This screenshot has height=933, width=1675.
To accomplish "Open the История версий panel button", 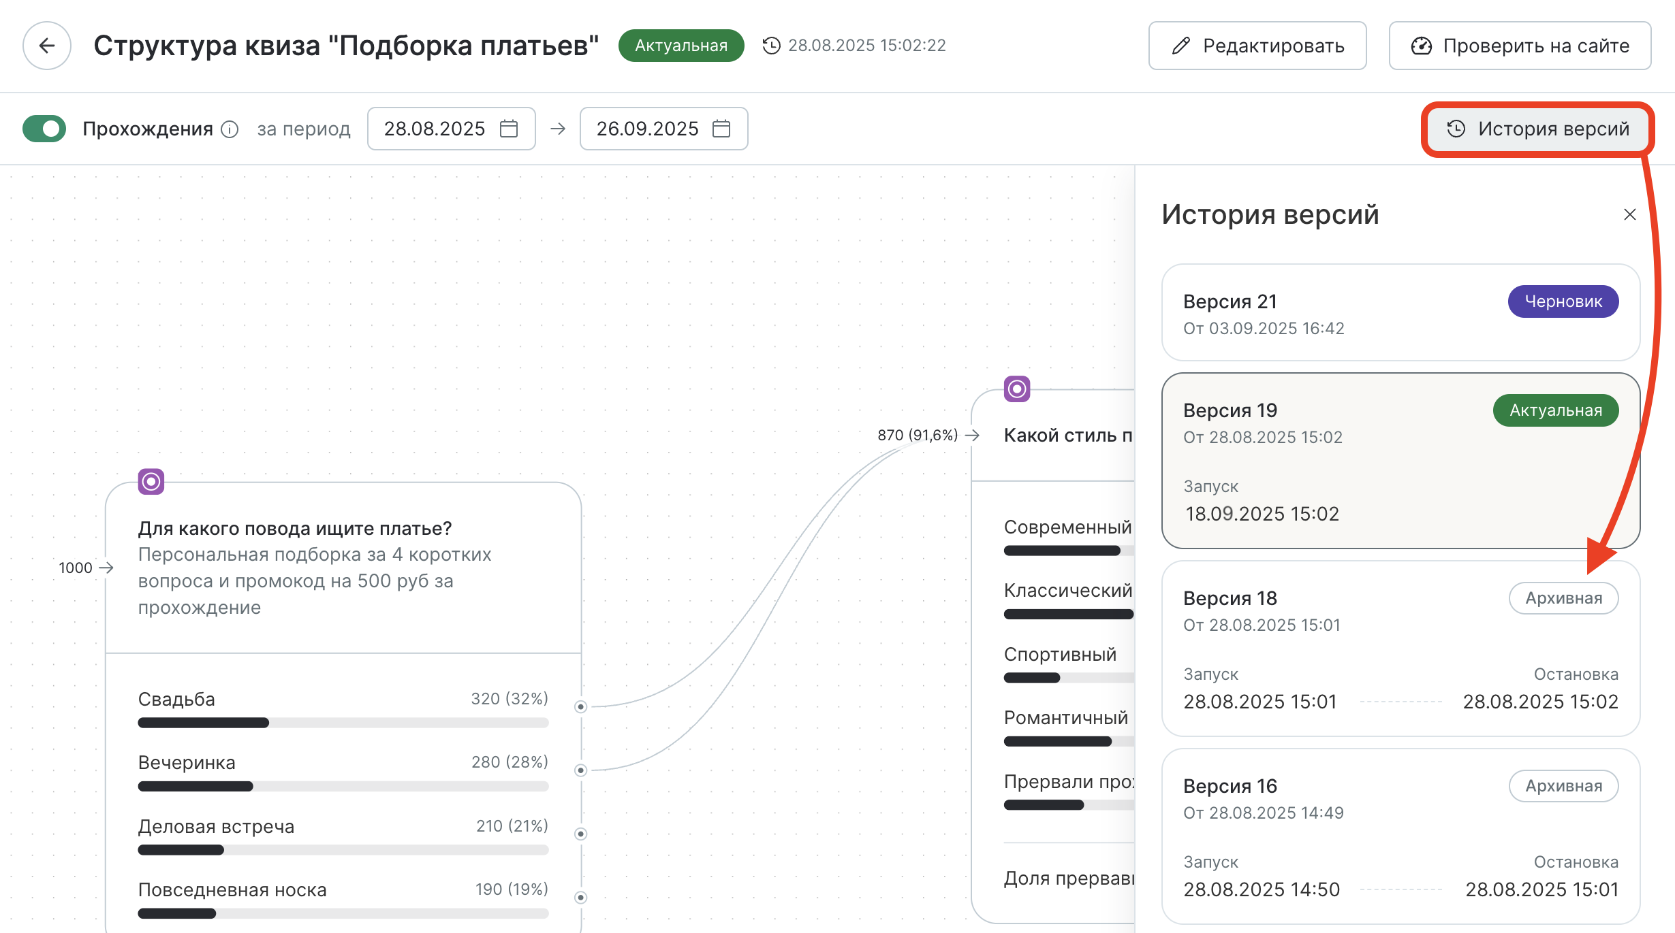I will point(1537,129).
